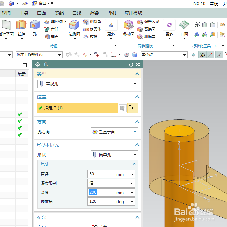227x227 pixels.
Task: Switch to the 装配 ribbon tab
Action: coord(59,13)
